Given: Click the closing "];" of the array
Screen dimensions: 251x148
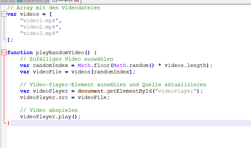Looking at the screenshot, I should click(10, 40).
